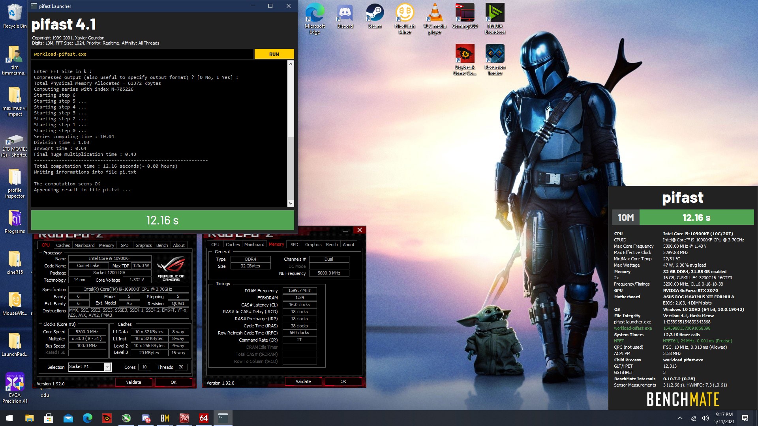Select the cineR15 folder icon
758x426 pixels.
pyautogui.click(x=15, y=262)
